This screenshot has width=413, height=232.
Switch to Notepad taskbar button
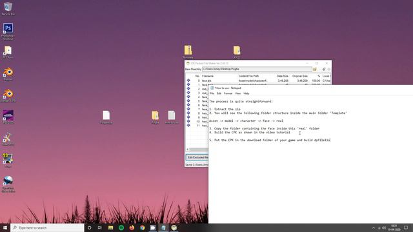(x=163, y=227)
